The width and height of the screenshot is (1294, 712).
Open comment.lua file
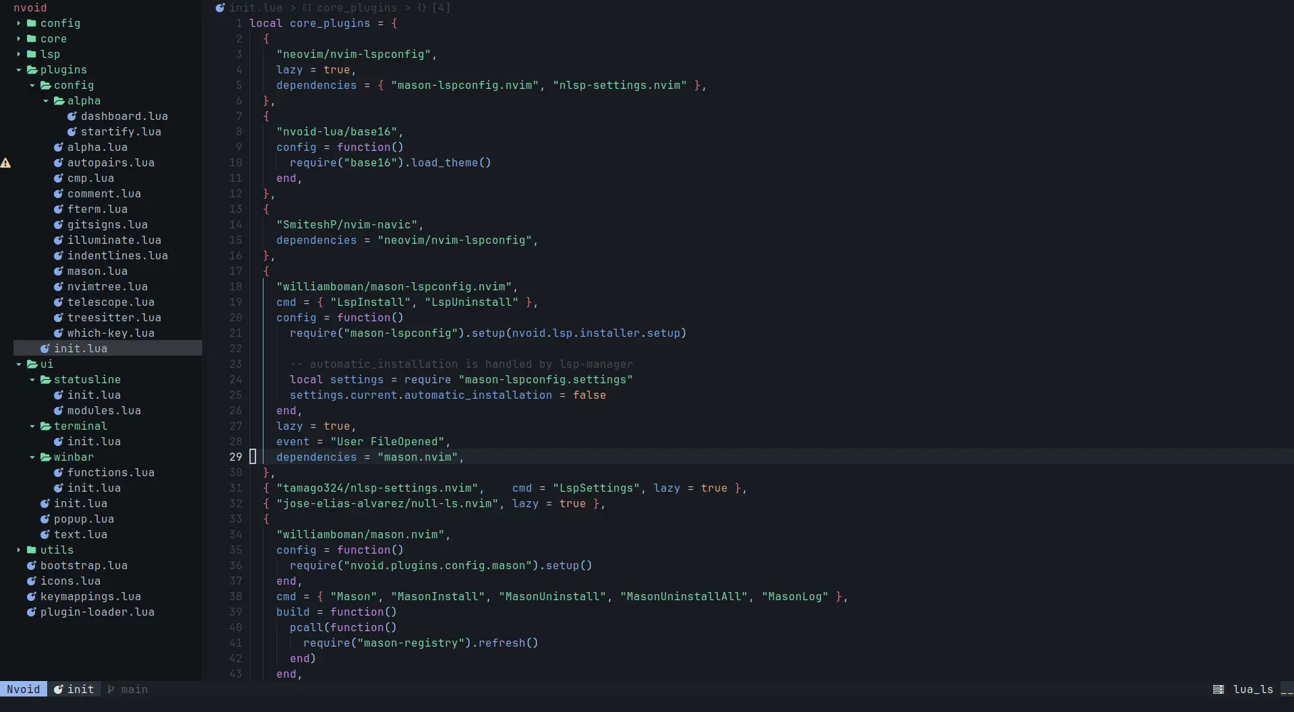(104, 194)
